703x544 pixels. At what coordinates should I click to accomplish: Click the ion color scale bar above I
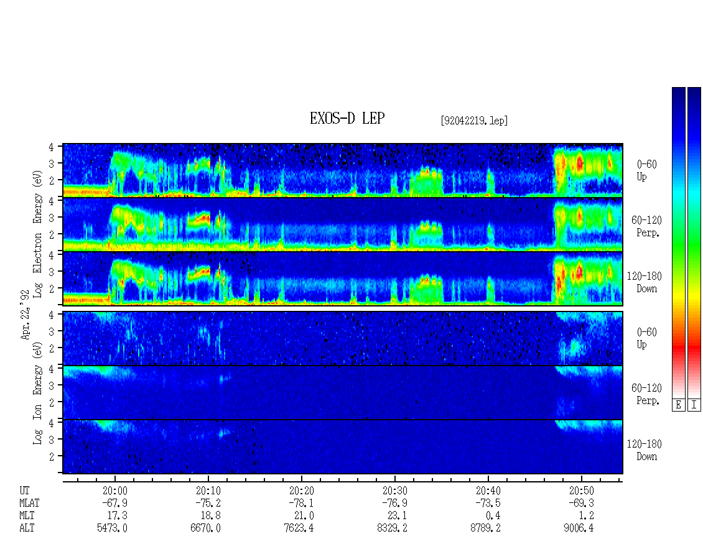click(694, 242)
